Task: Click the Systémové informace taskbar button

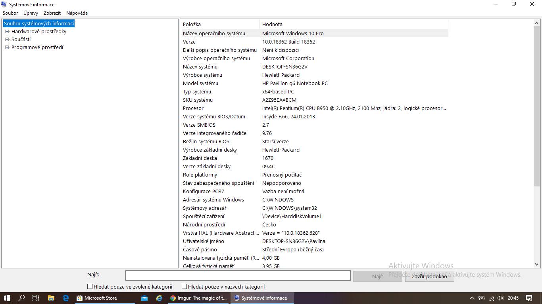Action: pos(262,298)
